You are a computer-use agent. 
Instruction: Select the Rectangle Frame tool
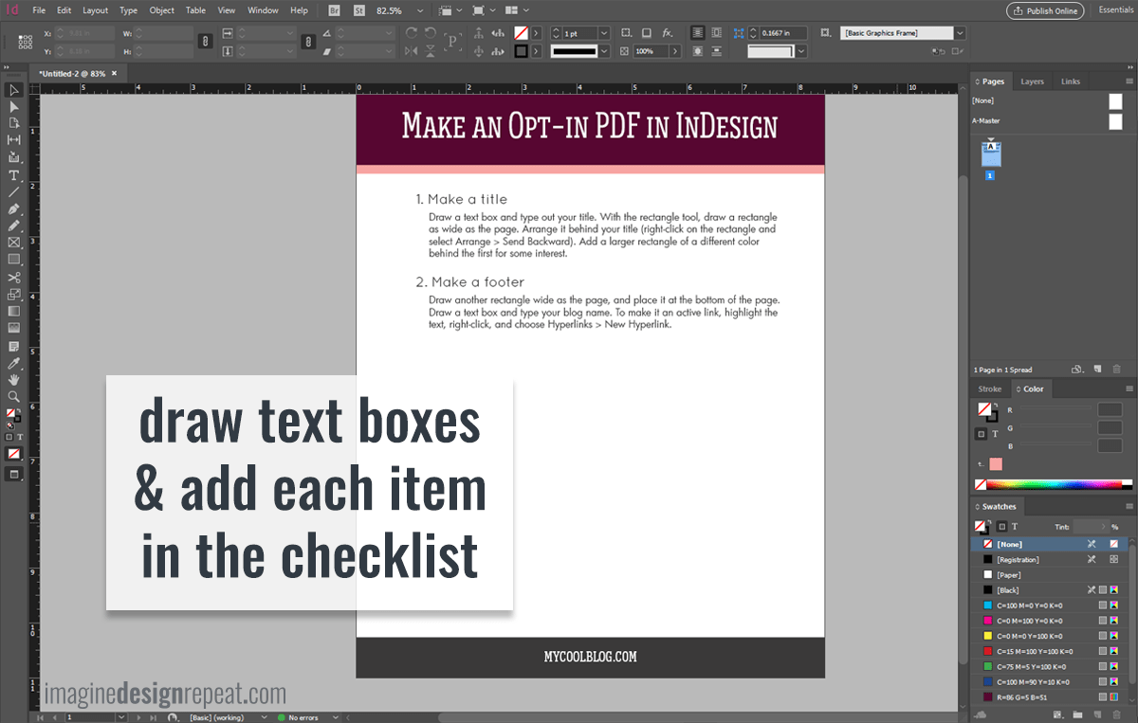coord(14,242)
